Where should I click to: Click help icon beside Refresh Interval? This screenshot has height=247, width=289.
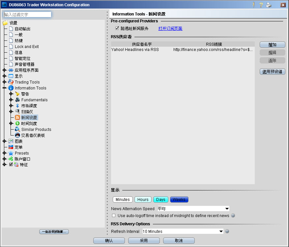tap(227, 232)
